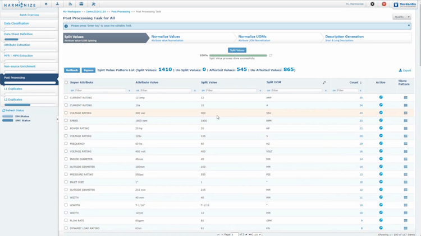Check the 12 amp CURRENT RATING row

(66, 97)
